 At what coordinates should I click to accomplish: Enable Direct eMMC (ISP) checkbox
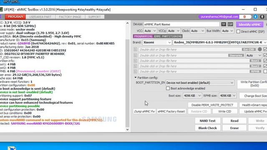tap(238, 32)
